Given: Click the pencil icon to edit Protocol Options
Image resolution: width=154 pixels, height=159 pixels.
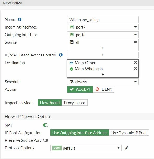Looking at the screenshot, I should click(126, 148).
